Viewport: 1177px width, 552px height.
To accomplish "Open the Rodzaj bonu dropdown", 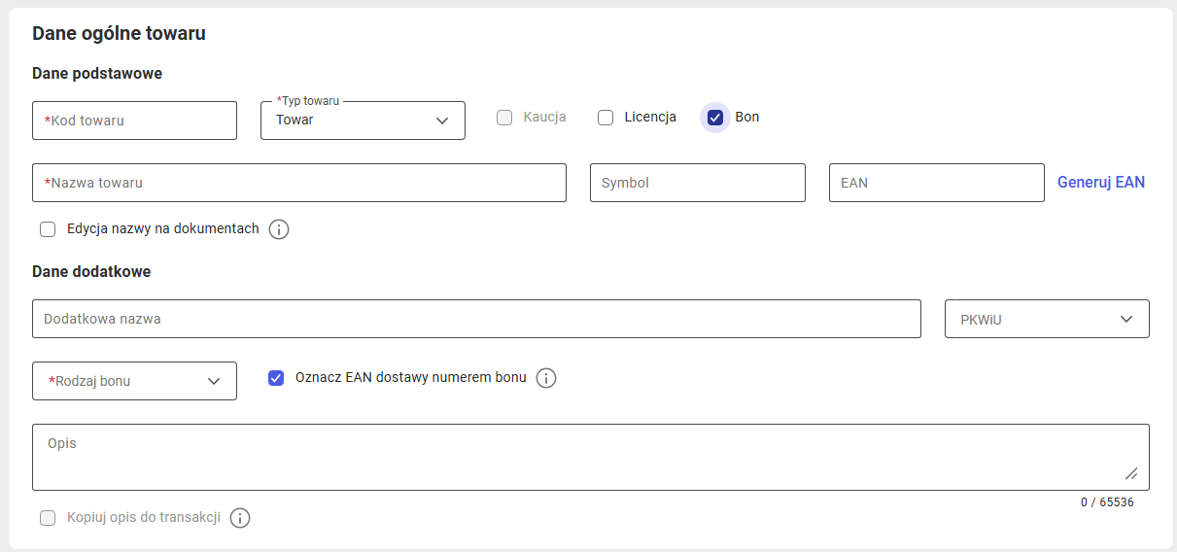I will (x=134, y=381).
